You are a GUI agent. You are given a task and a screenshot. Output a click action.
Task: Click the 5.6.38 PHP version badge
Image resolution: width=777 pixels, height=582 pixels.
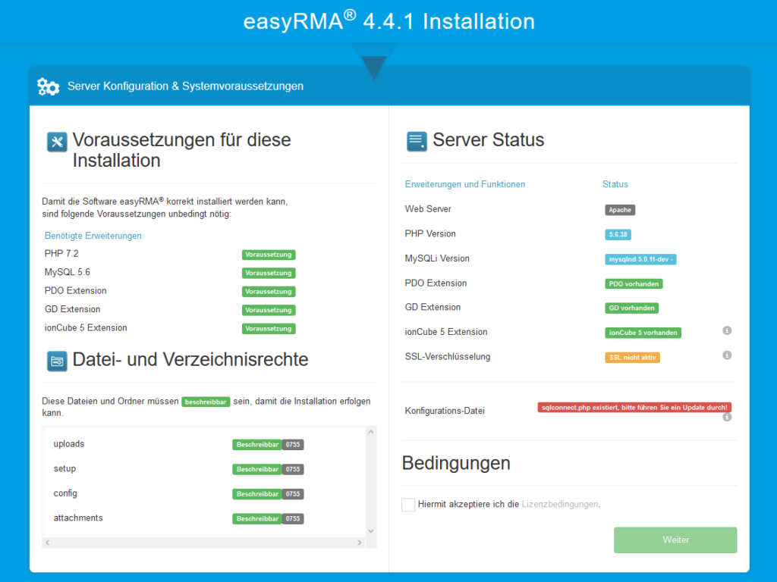pyautogui.click(x=618, y=235)
